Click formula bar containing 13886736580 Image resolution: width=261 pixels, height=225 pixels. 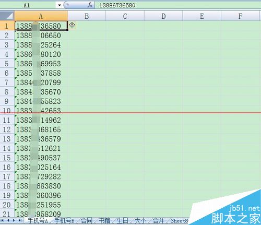(178, 5)
